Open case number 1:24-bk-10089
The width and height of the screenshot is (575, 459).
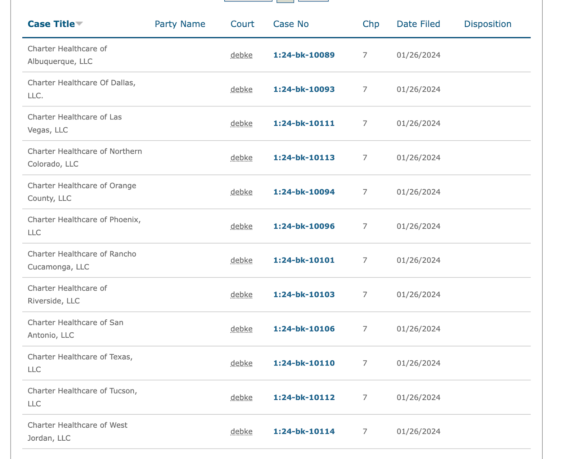click(x=304, y=55)
